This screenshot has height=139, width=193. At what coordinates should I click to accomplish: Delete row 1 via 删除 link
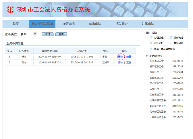click(x=121, y=57)
